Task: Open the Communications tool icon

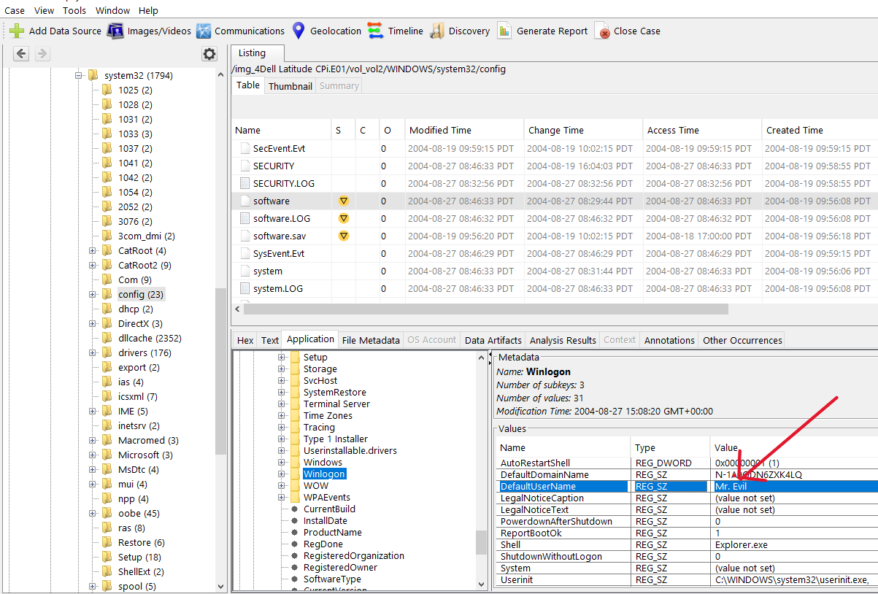Action: 204,31
